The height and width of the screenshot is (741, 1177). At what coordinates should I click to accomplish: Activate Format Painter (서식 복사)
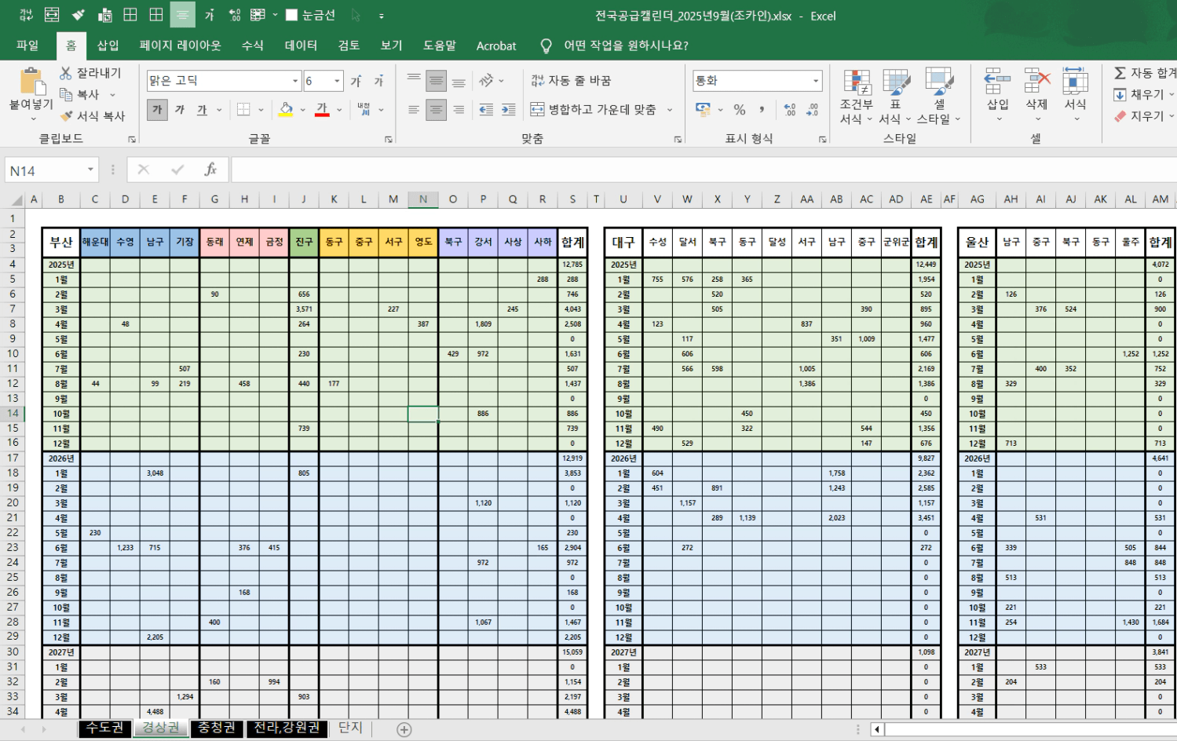[x=66, y=115]
